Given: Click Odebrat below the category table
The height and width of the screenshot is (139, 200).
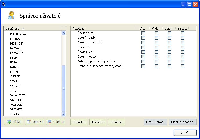Looking at the screenshot, I should pyautogui.click(x=117, y=122).
